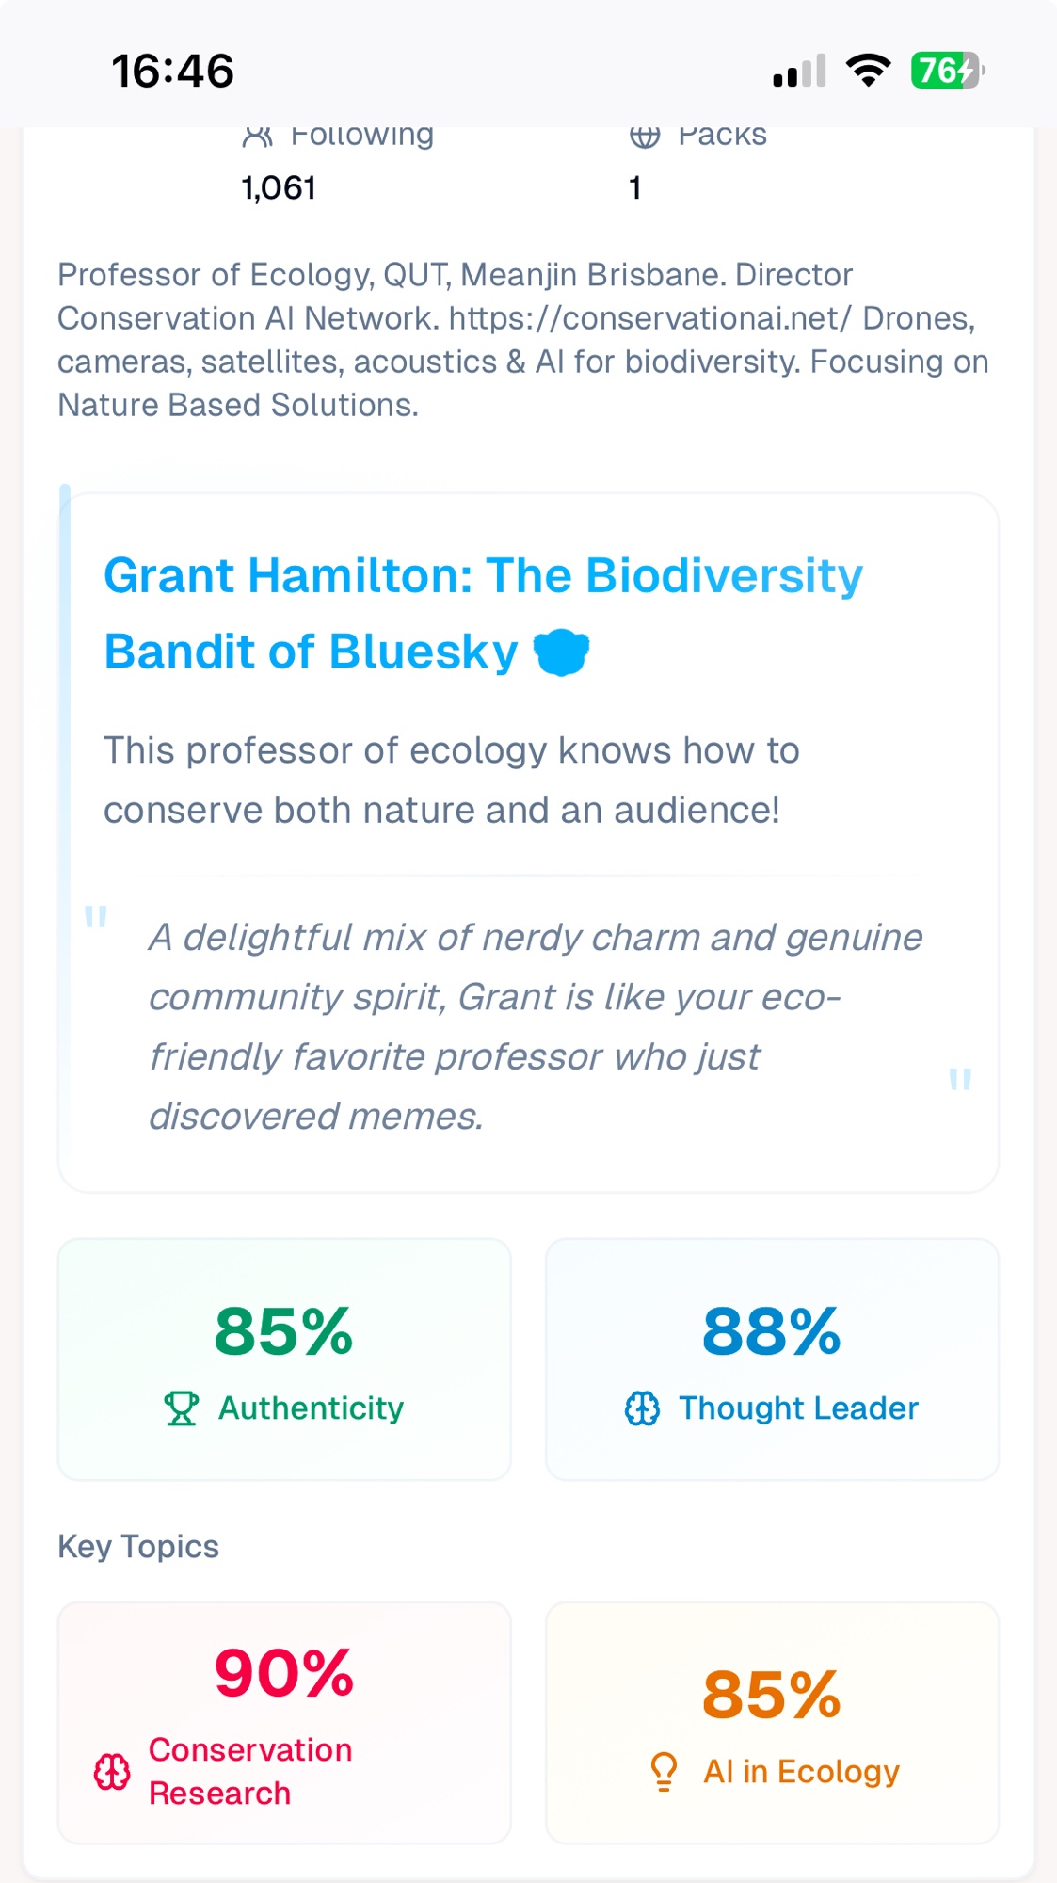Tap the closing quotation mark icon
This screenshot has height=1883, width=1057.
(x=960, y=1079)
